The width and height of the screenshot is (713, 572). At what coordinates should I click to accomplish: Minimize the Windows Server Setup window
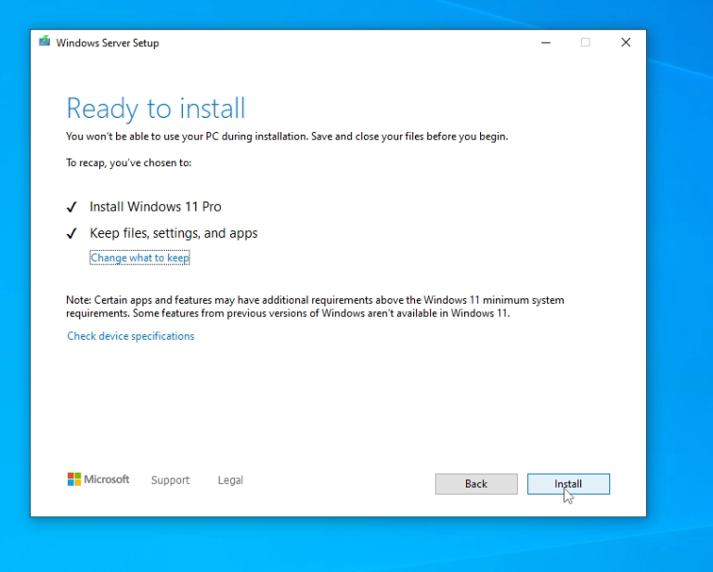(x=546, y=43)
